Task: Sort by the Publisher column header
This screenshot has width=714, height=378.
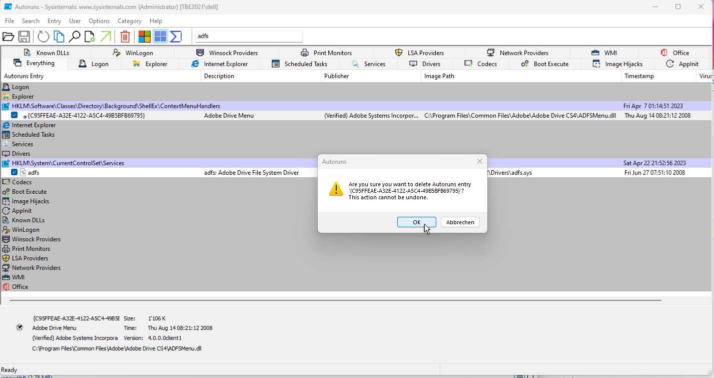Action: [x=371, y=76]
